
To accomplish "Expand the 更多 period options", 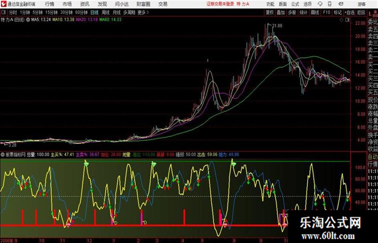I will pyautogui.click(x=144, y=12).
